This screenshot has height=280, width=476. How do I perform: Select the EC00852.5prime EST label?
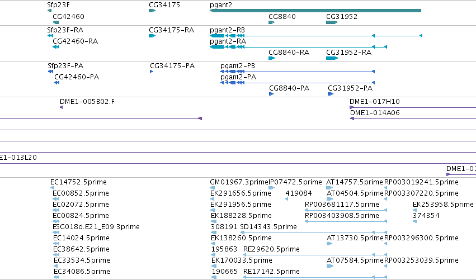coord(81,193)
